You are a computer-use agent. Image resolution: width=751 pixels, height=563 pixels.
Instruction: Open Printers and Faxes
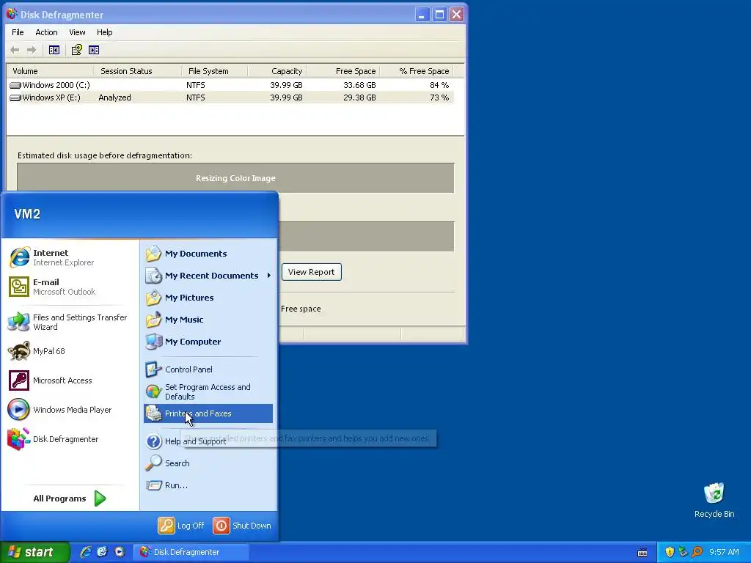click(x=208, y=413)
